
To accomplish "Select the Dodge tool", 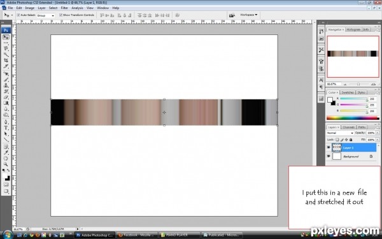I will tap(6, 115).
